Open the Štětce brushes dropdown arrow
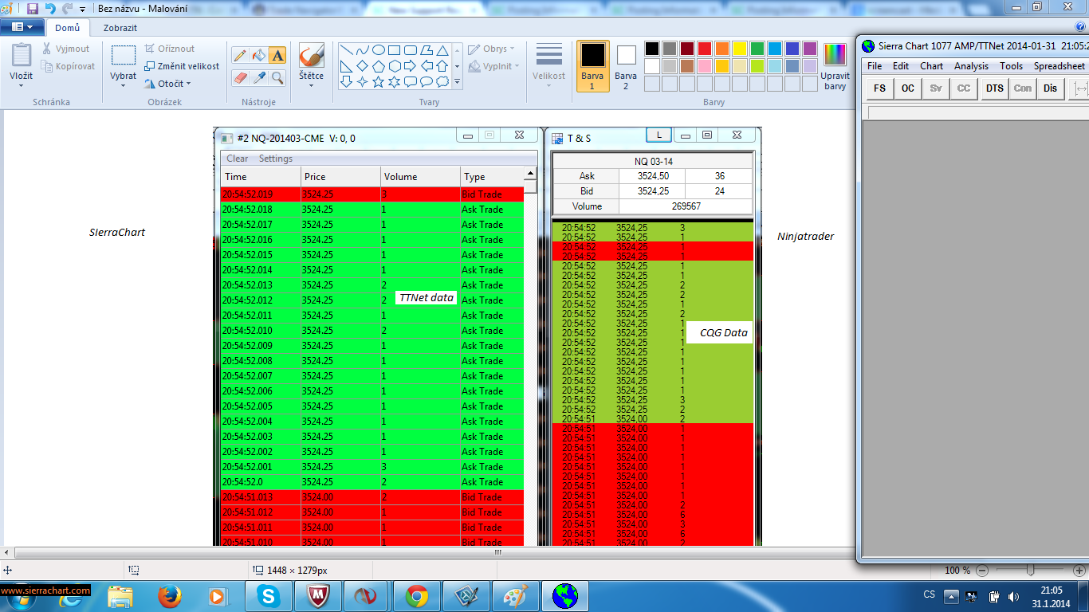1089x612 pixels. [x=311, y=85]
